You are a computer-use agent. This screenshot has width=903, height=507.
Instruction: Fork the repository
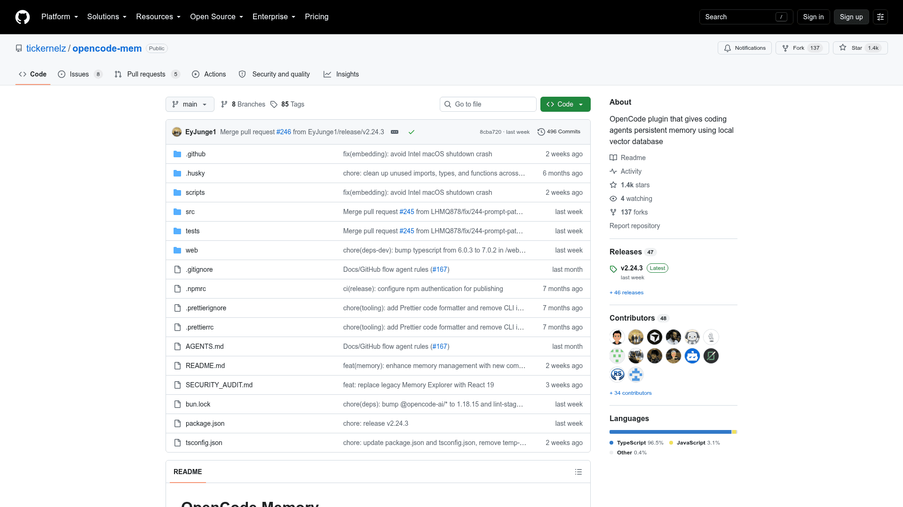[802, 48]
